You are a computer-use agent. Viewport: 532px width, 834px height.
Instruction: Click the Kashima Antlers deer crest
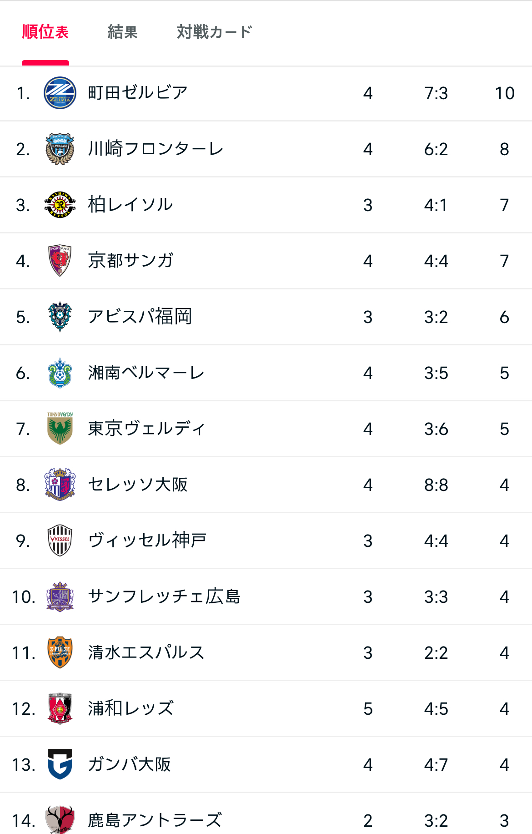pyautogui.click(x=60, y=820)
